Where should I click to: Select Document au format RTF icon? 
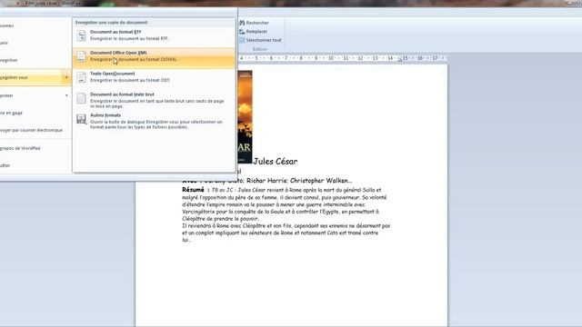pos(81,35)
